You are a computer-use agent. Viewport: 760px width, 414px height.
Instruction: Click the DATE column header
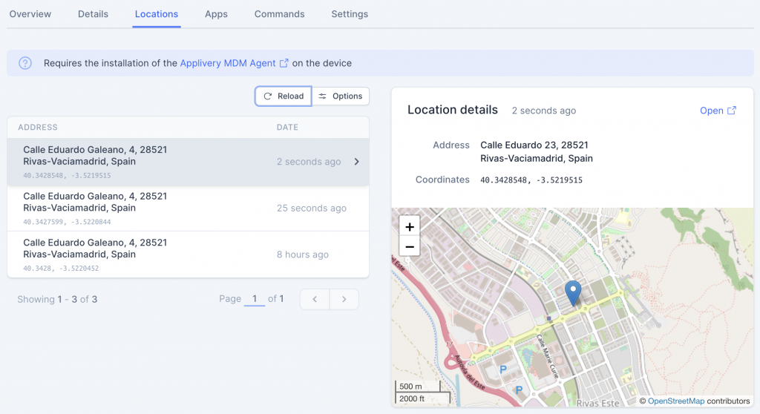pyautogui.click(x=287, y=127)
